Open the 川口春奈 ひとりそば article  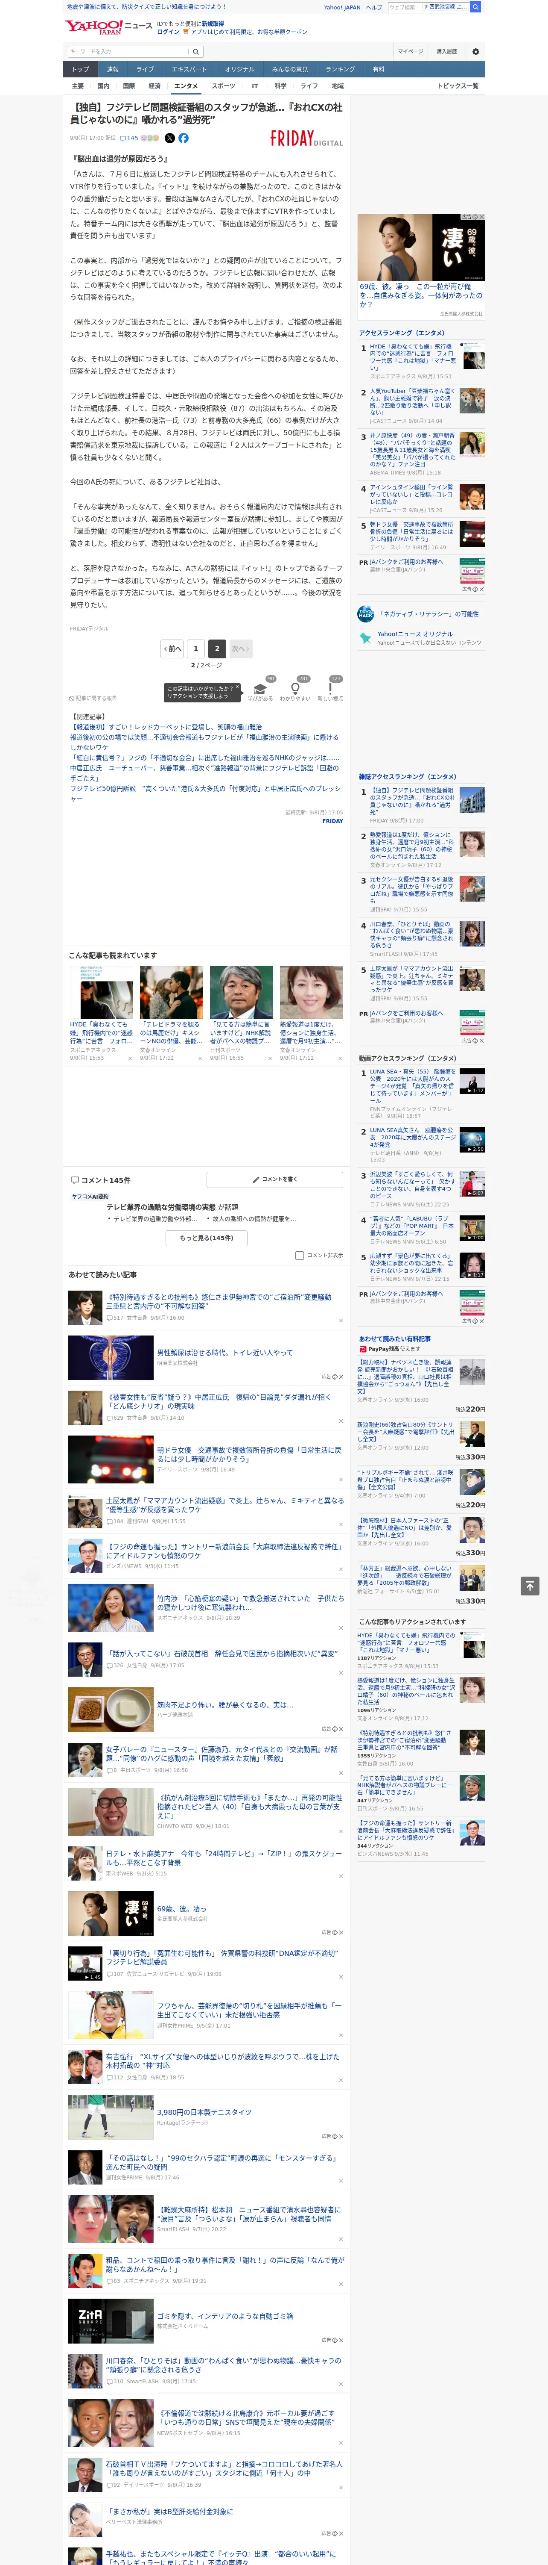coord(223,2365)
